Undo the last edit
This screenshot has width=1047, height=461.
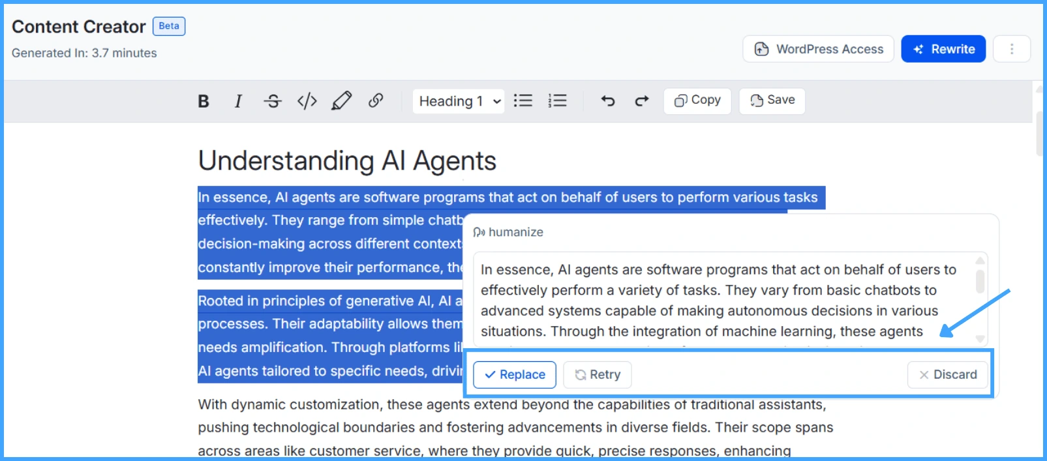[608, 100]
